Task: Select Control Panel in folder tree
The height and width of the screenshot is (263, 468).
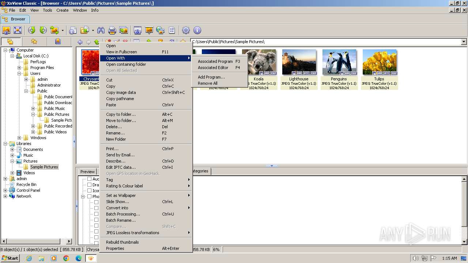Action: click(28, 190)
